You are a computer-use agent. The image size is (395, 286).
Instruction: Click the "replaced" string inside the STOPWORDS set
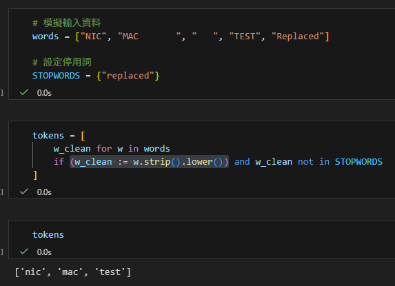click(x=128, y=76)
